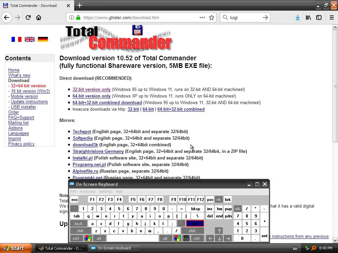Open the Help menu in On-Screen Keyboard
Image resolution: width=338 pixels, height=253 pixels.
[119, 191]
